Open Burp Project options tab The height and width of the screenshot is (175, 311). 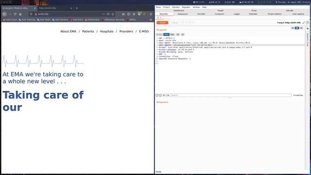[x=275, y=14]
